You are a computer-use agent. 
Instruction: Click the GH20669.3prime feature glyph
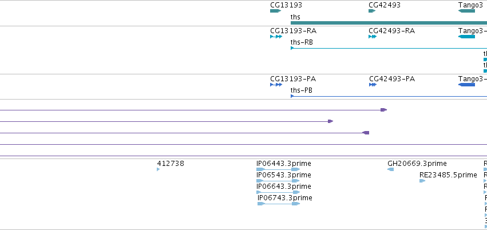pyautogui.click(x=390, y=169)
